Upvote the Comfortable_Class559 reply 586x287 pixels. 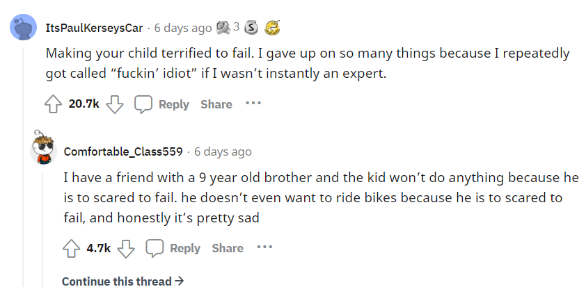[71, 248]
